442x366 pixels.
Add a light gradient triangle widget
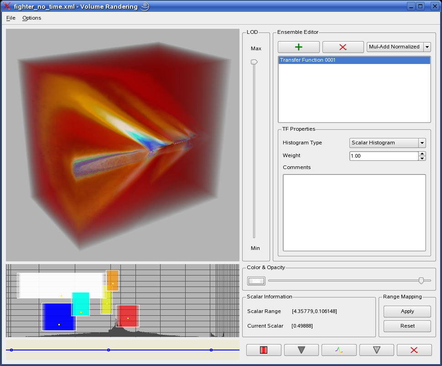(377, 350)
